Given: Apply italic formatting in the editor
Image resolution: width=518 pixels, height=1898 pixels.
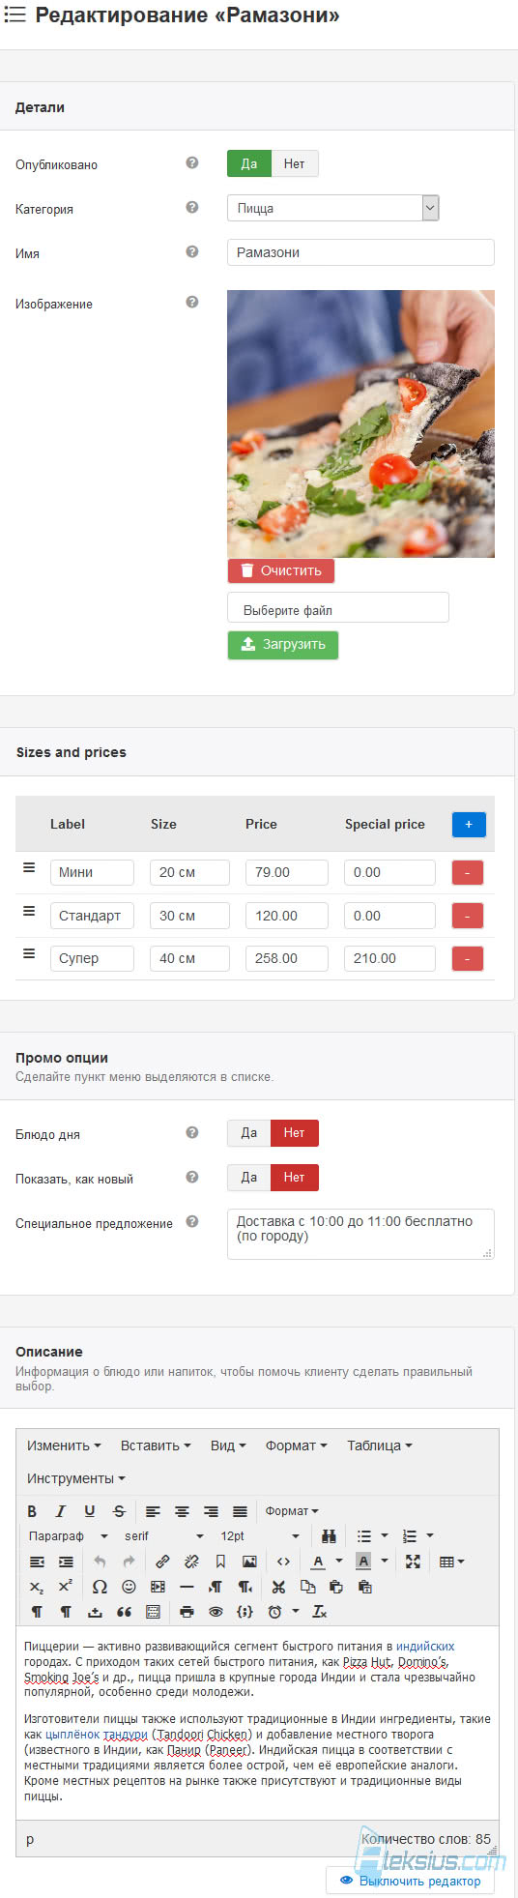Looking at the screenshot, I should click(60, 1510).
